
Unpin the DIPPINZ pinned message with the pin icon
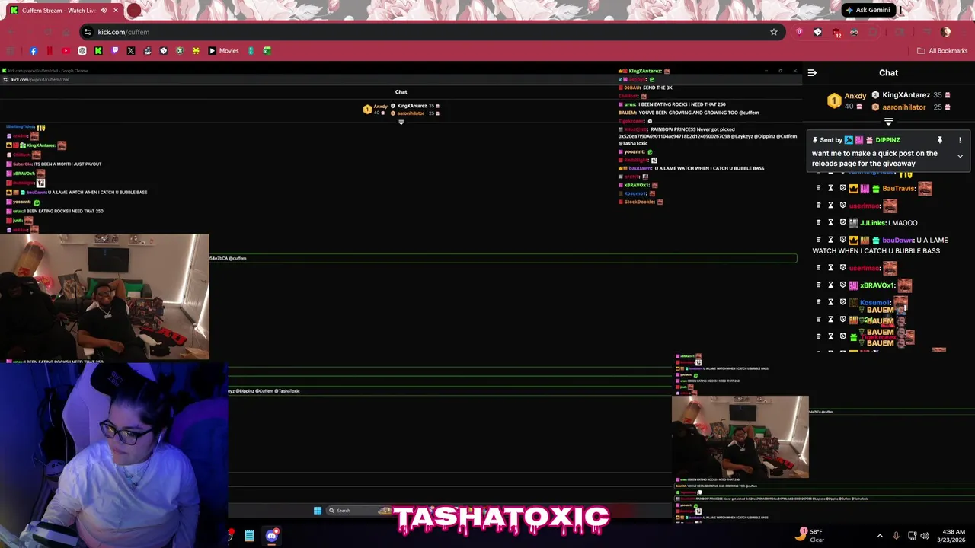tap(940, 140)
